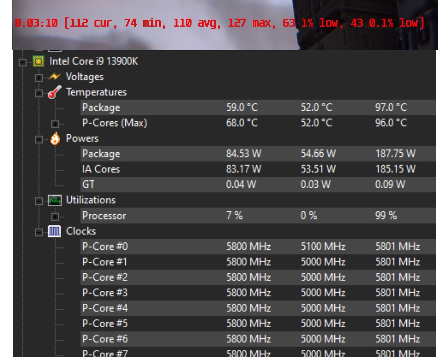438x357 pixels.
Task: Select the Package temperature row
Action: 258,107
